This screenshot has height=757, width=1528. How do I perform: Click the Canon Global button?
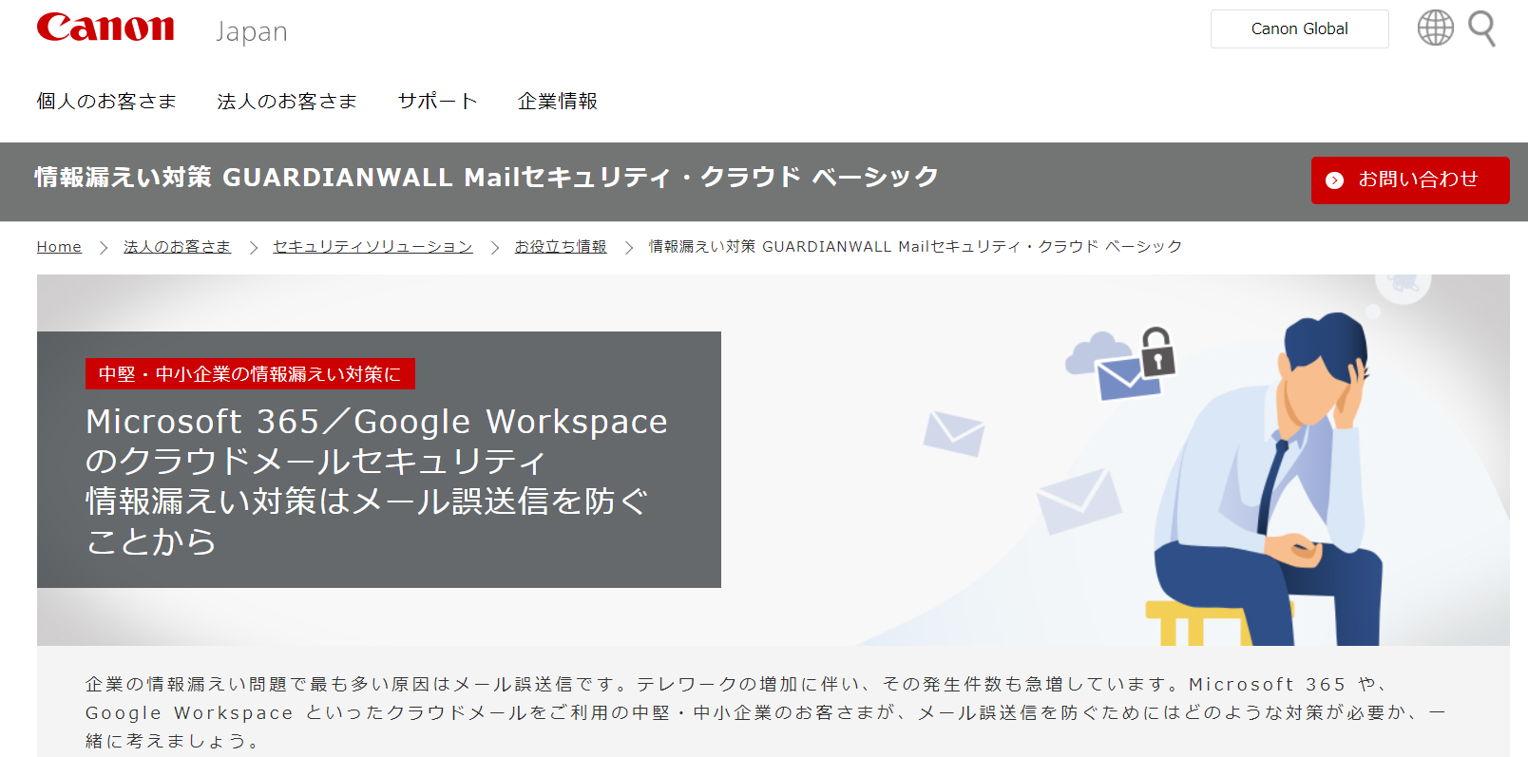click(x=1299, y=28)
